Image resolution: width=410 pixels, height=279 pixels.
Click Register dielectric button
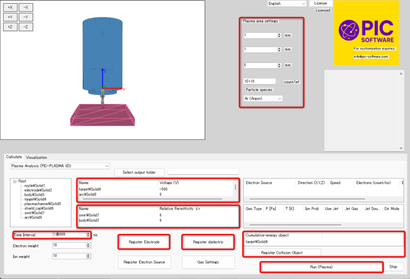208,242
